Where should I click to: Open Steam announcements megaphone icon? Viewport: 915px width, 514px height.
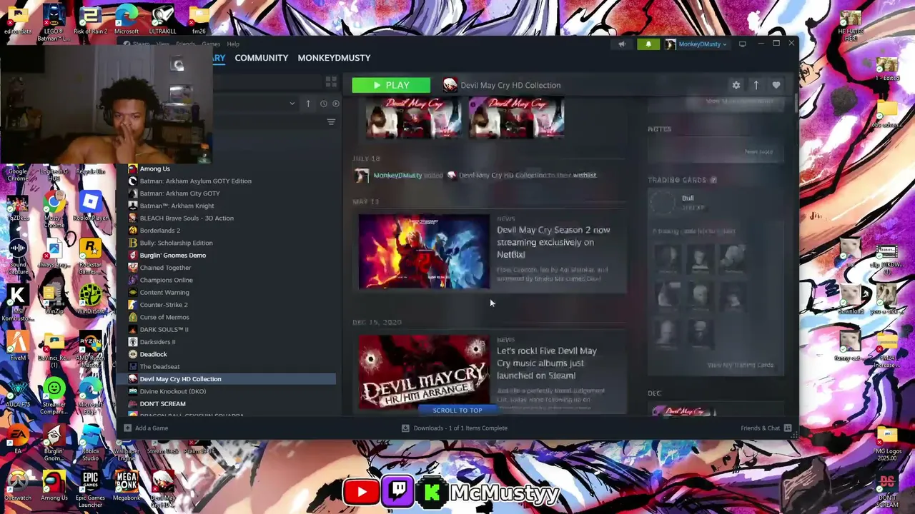[x=622, y=44]
